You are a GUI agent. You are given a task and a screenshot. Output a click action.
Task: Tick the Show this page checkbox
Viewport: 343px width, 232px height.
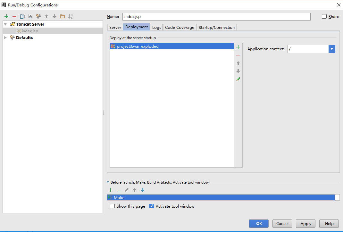112,206
